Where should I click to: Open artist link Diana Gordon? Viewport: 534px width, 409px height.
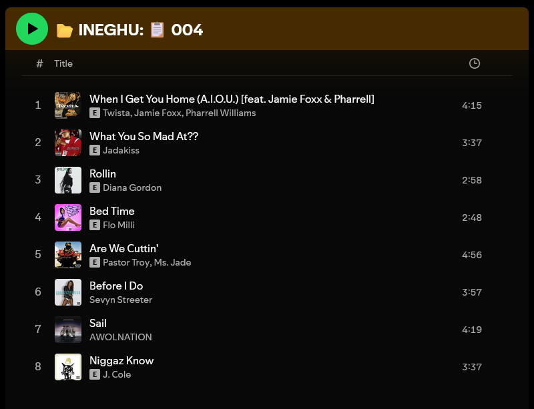(x=132, y=187)
